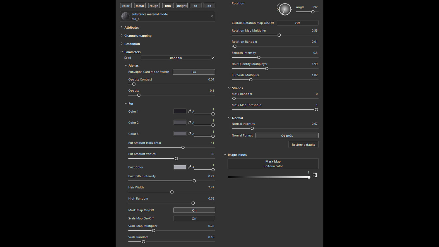Click the Random seed button
The width and height of the screenshot is (439, 247).
click(x=176, y=58)
